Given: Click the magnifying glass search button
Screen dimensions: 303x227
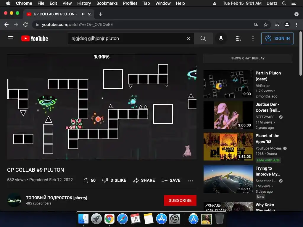Looking at the screenshot, I should coord(203,38).
